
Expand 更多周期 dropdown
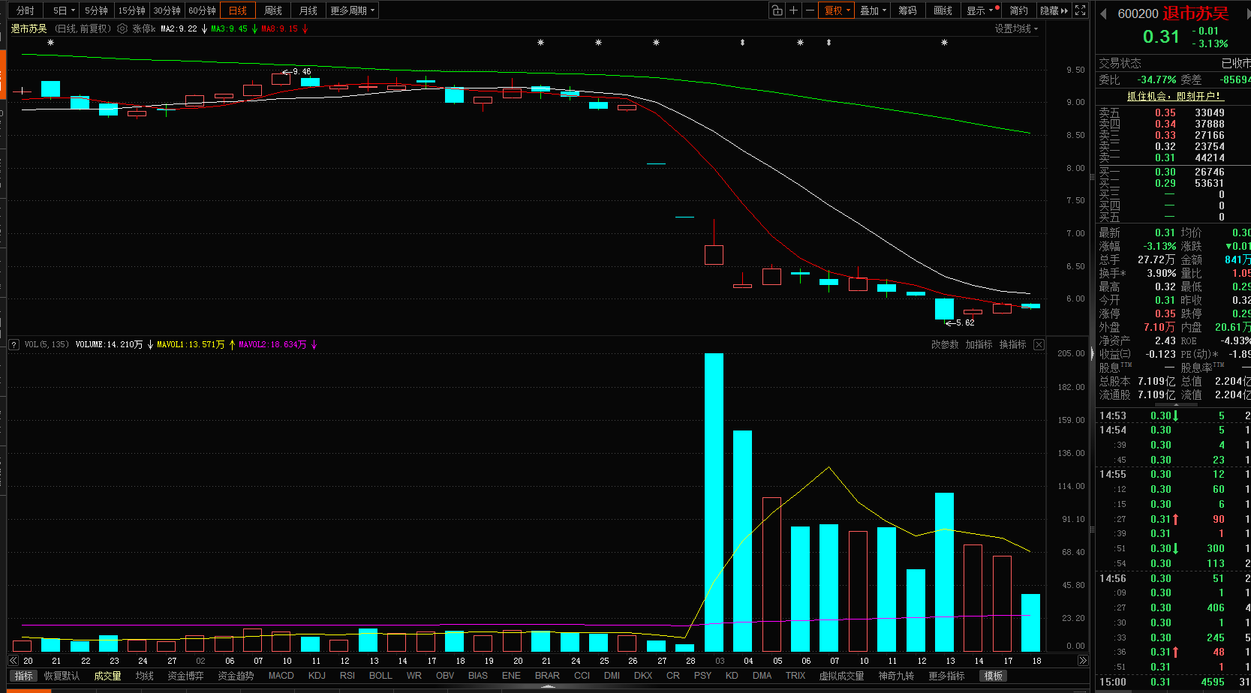[x=352, y=10]
